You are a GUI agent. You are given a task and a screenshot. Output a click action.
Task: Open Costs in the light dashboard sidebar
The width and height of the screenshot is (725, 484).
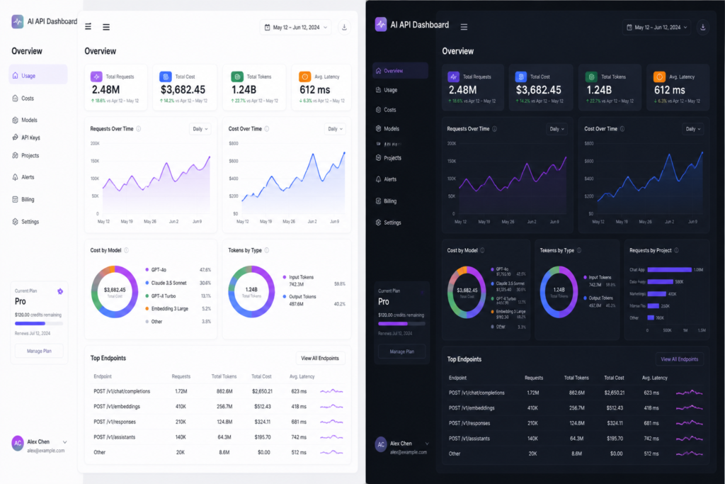[x=23, y=98]
